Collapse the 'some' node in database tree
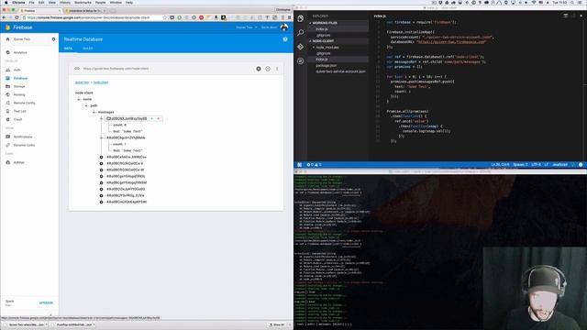Viewport: 587px width, 330px height. click(79, 99)
